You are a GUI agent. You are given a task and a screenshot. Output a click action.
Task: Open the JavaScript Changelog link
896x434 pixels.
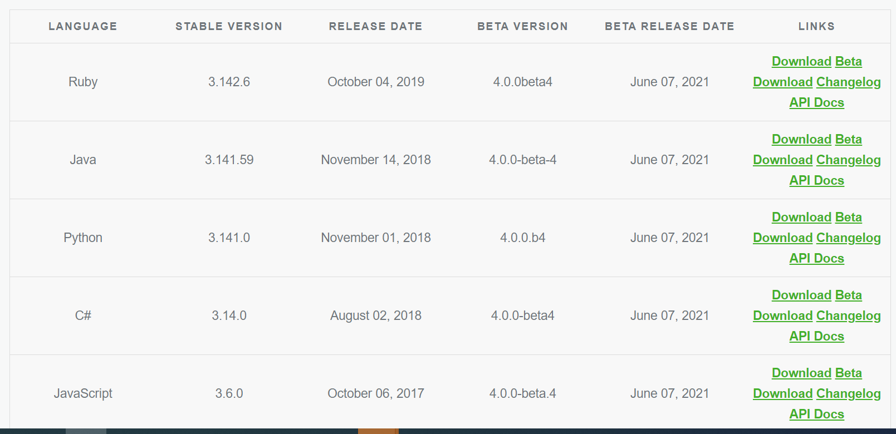[x=848, y=394]
